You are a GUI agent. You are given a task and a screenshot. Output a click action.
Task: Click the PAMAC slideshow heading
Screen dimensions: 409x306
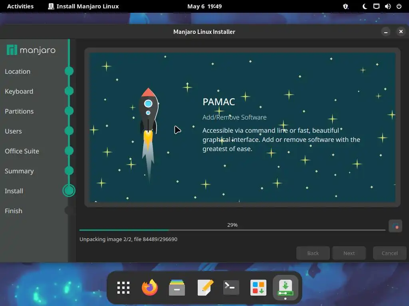(218, 102)
